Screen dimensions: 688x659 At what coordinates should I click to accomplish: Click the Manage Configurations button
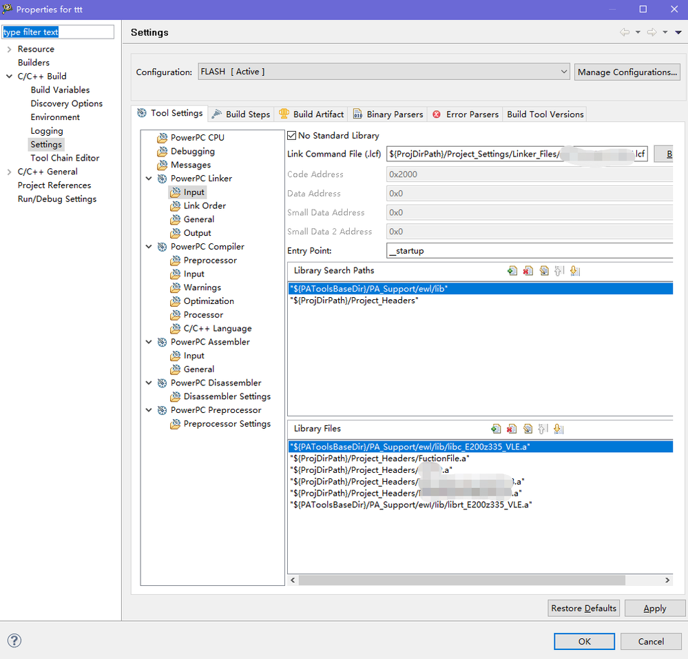pyautogui.click(x=627, y=72)
